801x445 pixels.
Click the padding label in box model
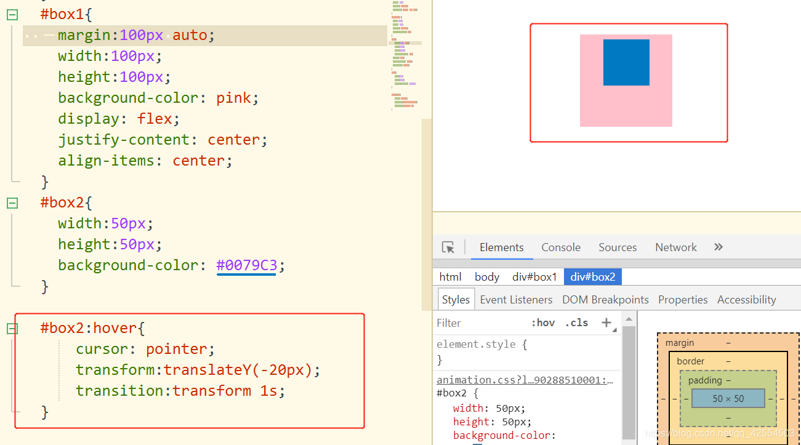705,380
